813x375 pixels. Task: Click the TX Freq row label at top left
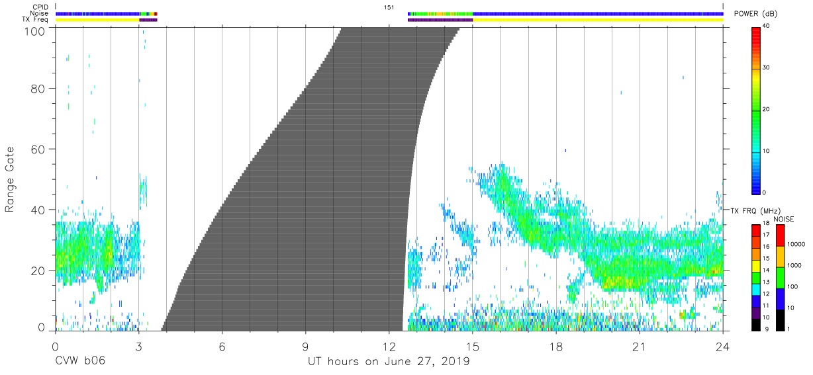35,20
